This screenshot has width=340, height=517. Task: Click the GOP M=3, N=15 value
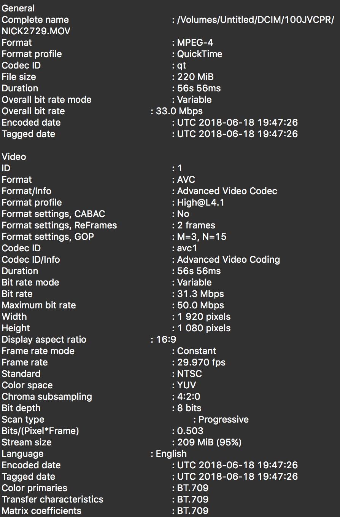(x=202, y=237)
